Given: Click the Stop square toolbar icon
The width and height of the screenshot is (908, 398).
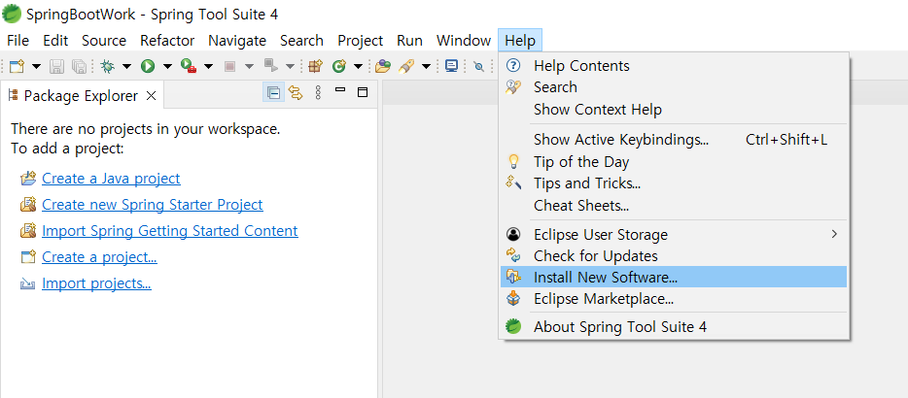Looking at the screenshot, I should [229, 67].
